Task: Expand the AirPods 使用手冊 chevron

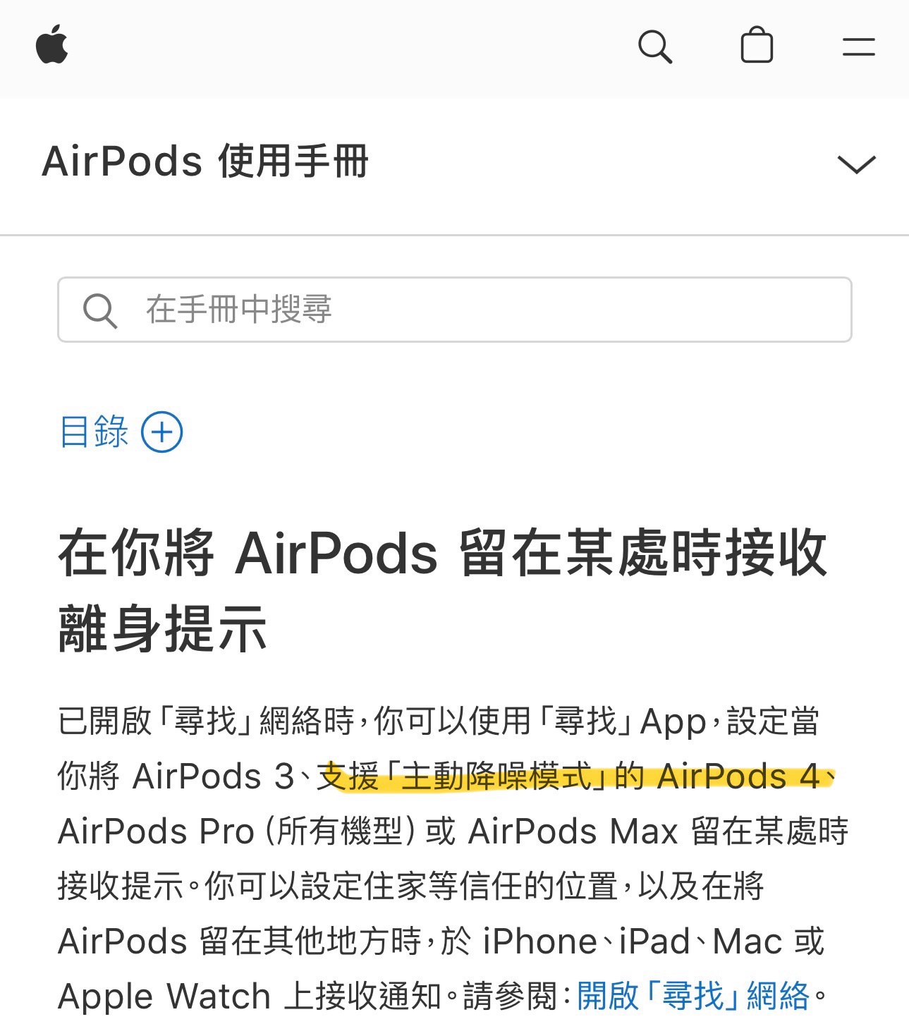Action: click(856, 164)
